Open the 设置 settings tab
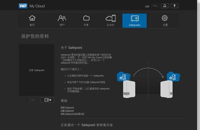Image resolution: width=200 pixels, height=130 pixels. point(165,21)
